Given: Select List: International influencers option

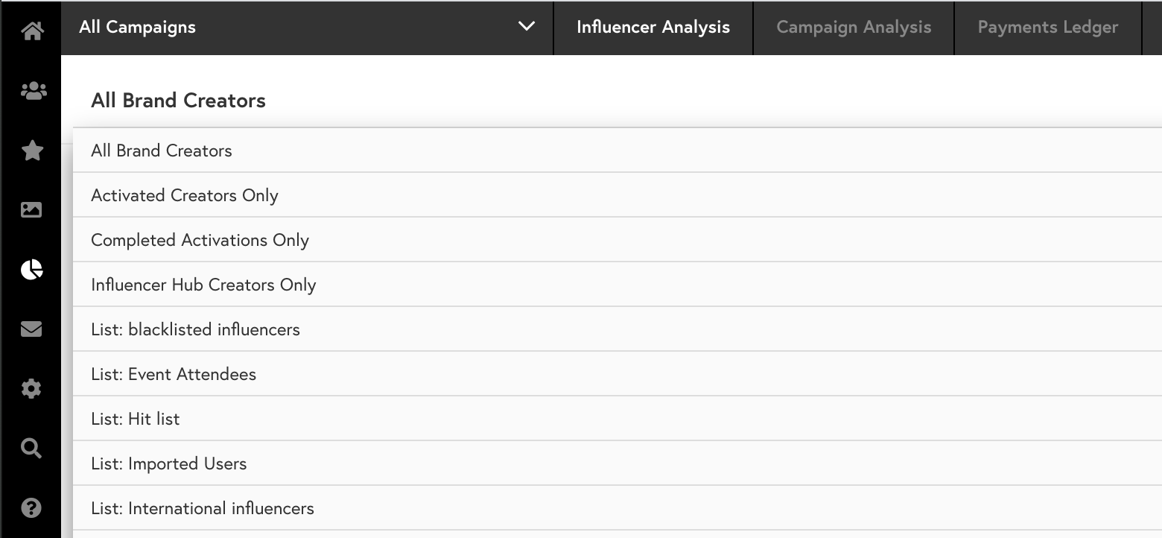Looking at the screenshot, I should click(617, 508).
